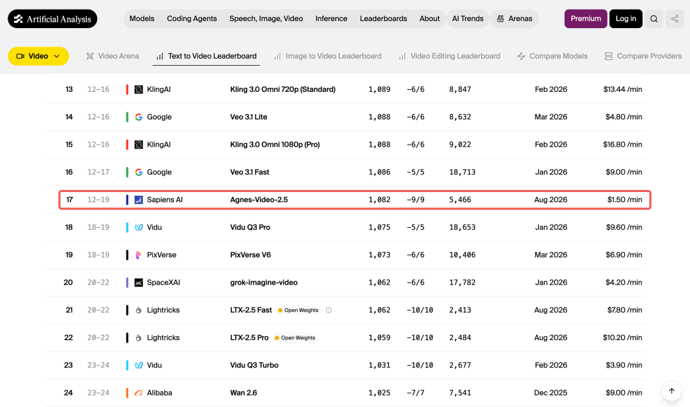The width and height of the screenshot is (690, 407).
Task: Open the Arenas page
Action: [514, 18]
